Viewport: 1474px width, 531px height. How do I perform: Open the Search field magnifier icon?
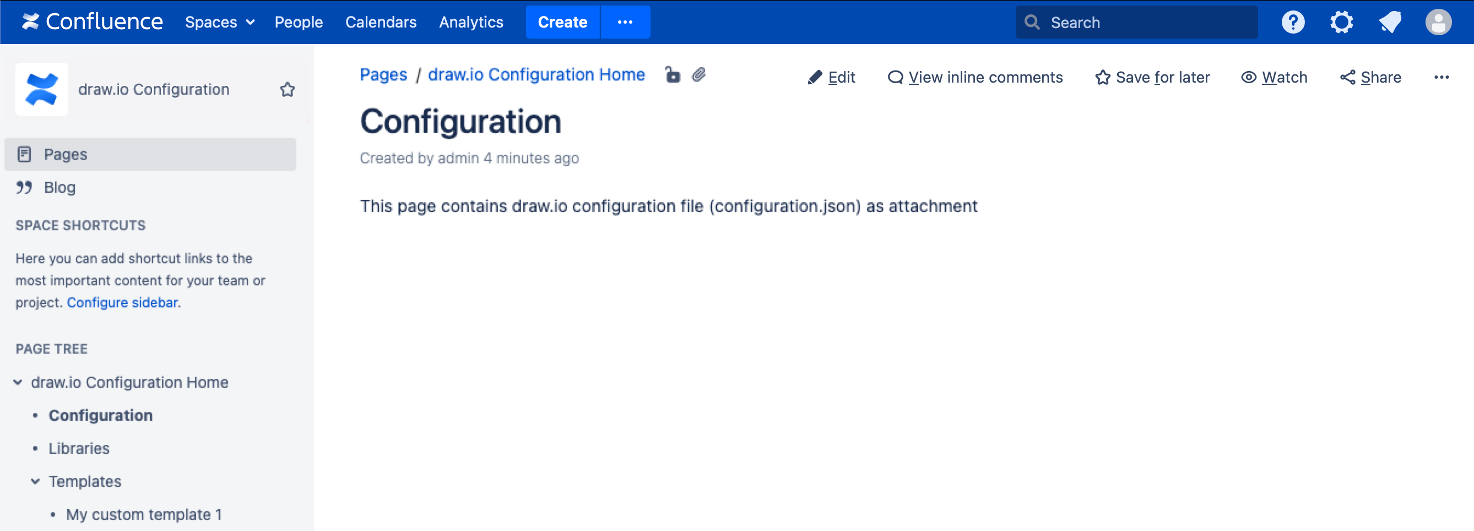click(x=1032, y=21)
